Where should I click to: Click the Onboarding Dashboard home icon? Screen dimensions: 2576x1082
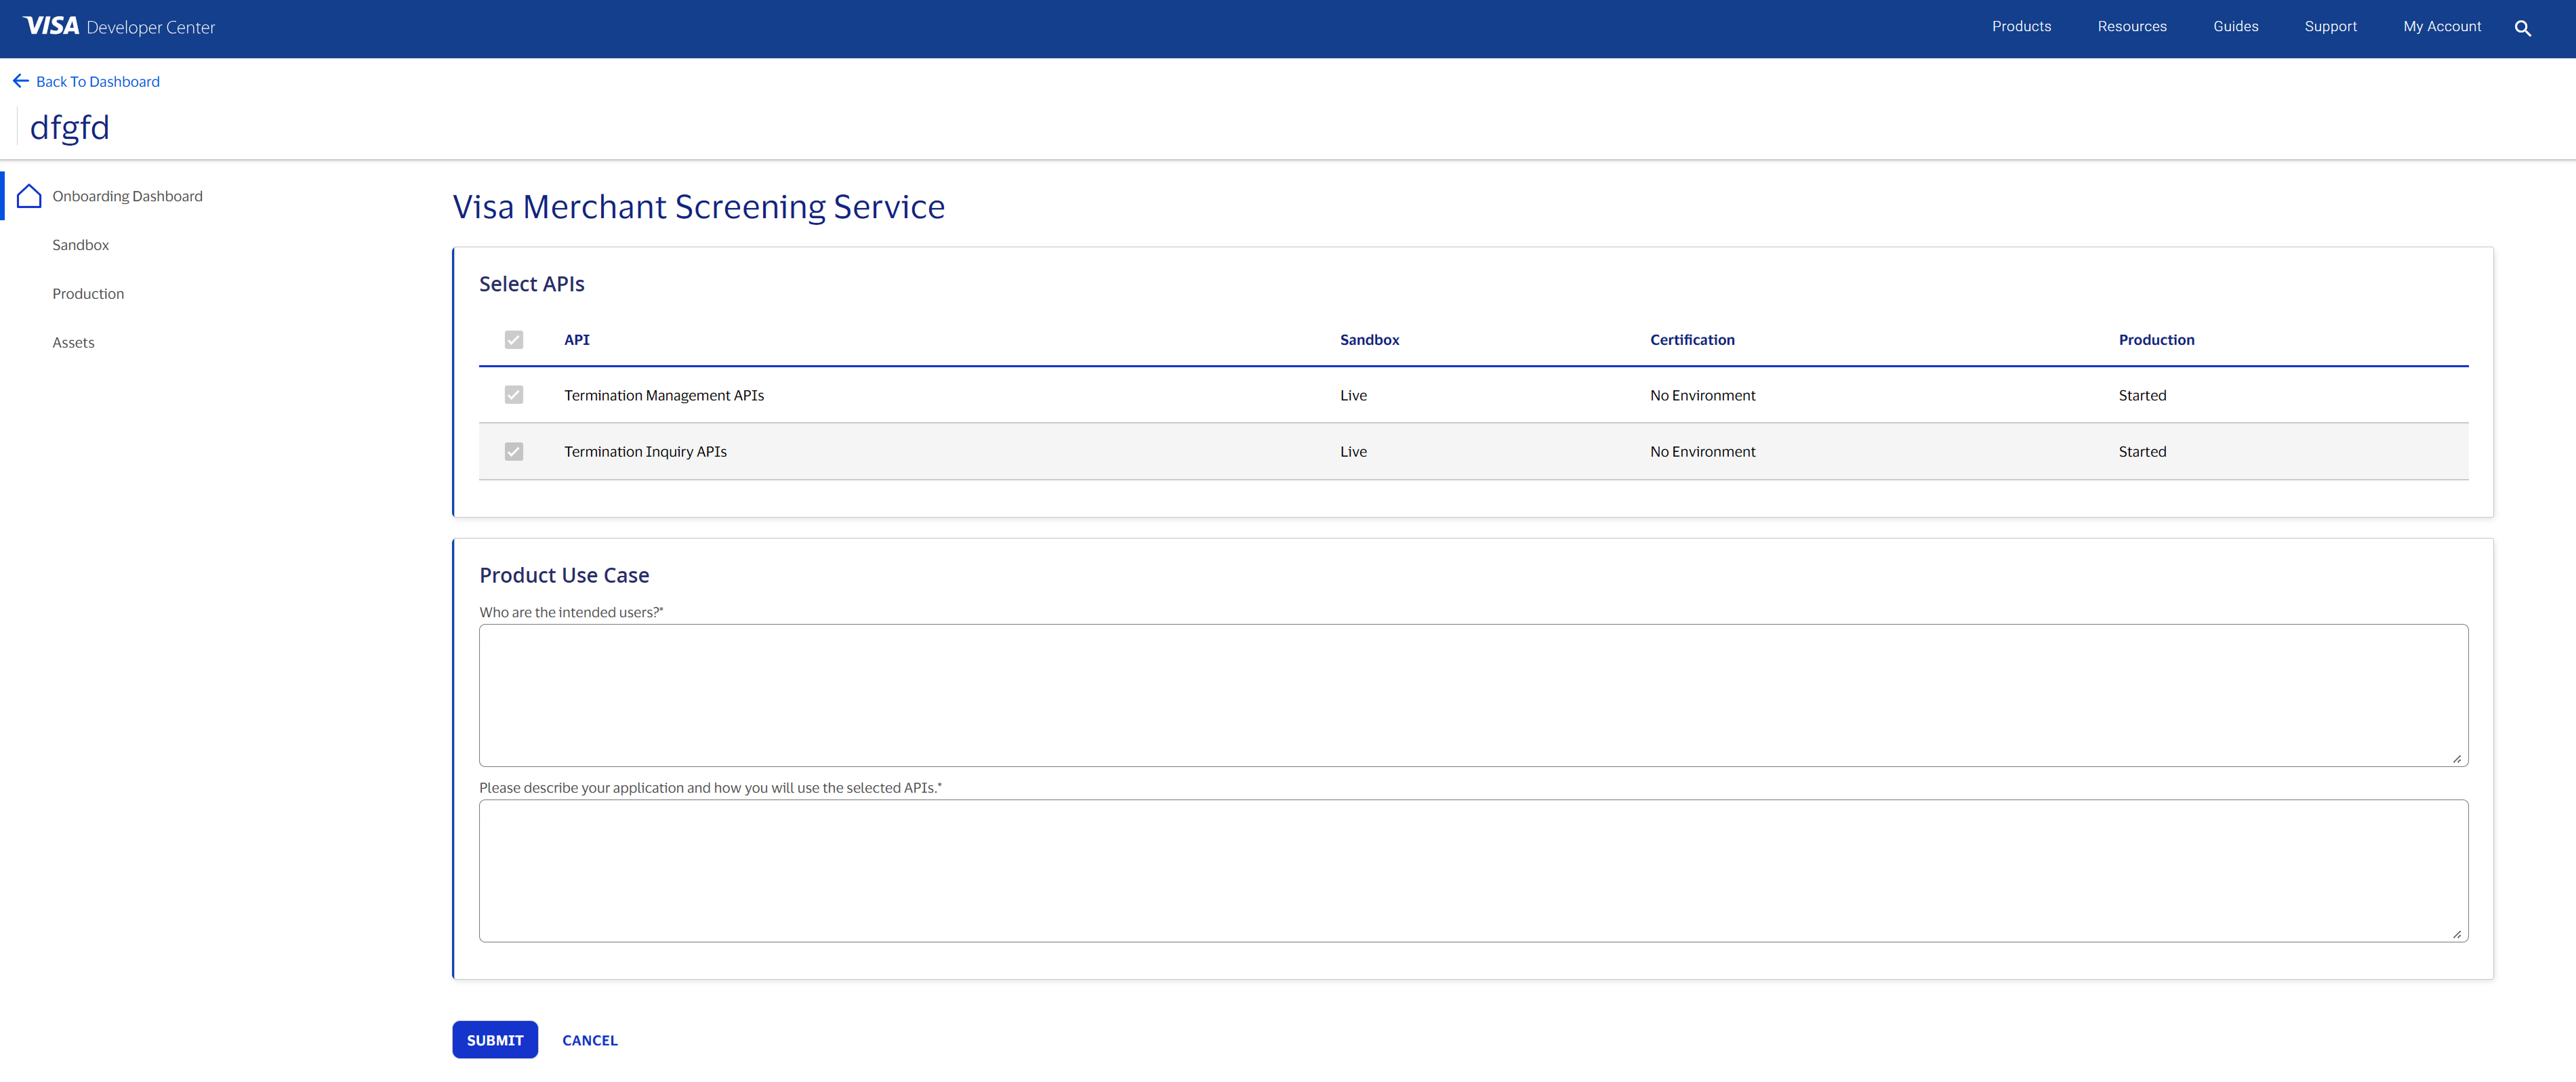[29, 196]
